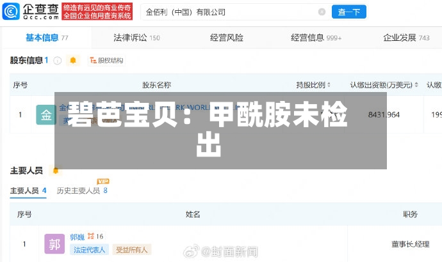Screen dimensions: 442x262
Task: Click the 姓名 column header
Action: (193, 214)
